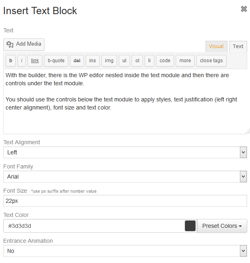Expand the Font Family dropdown
The image size is (250, 263).
click(125, 177)
